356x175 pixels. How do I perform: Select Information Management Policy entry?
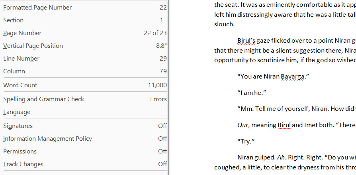pos(47,139)
